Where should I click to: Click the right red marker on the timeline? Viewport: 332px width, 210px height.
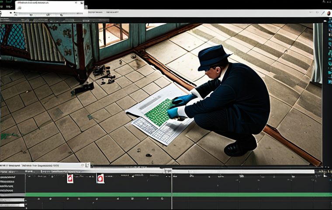pos(100,178)
